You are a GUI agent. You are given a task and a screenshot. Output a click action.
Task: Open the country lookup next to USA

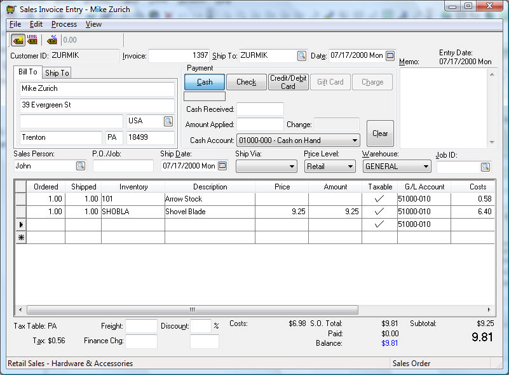coord(168,121)
